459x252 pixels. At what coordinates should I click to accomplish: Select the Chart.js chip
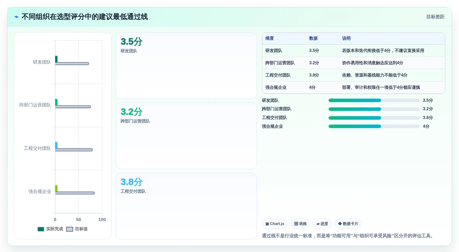[275, 224]
